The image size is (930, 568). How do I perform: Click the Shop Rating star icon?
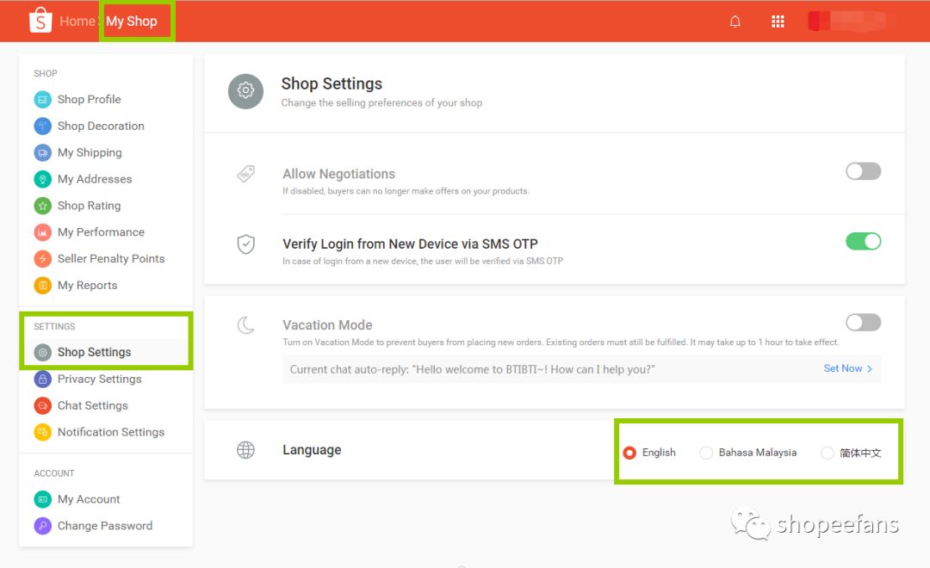click(43, 206)
